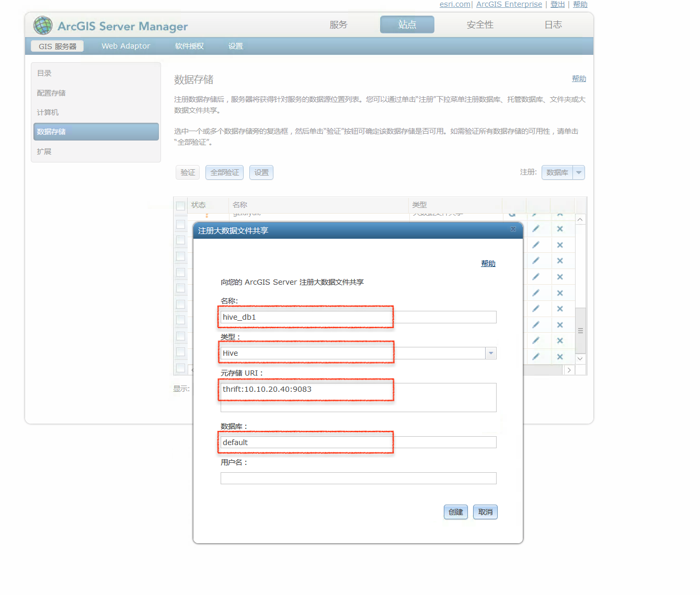Viewport: 700px width, 595px height.
Task: Open the 安全性 tab
Action: pyautogui.click(x=480, y=25)
